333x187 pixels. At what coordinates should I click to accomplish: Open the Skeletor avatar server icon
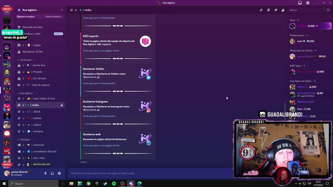7,73
